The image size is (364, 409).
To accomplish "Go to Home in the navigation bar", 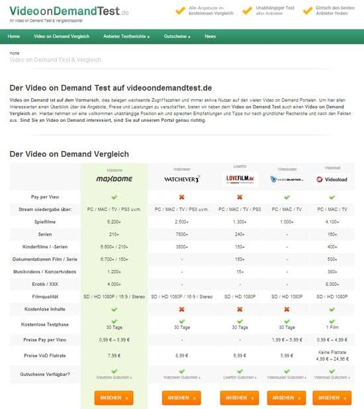I will pos(14,36).
